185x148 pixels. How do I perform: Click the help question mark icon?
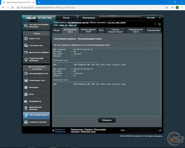click(x=53, y=130)
